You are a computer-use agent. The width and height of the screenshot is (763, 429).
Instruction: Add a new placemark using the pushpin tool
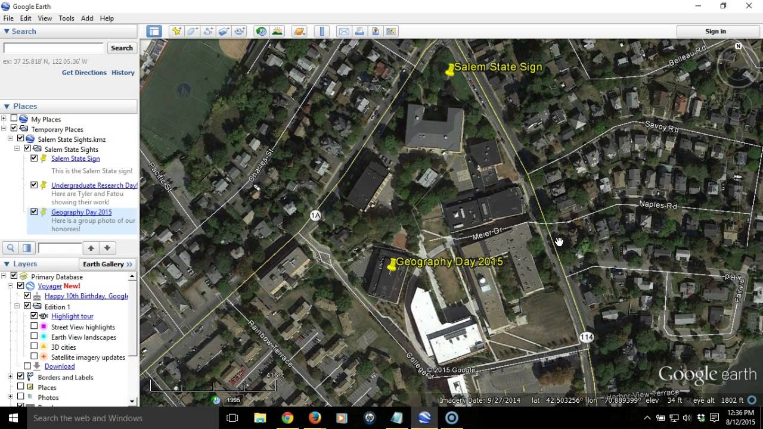(x=176, y=32)
